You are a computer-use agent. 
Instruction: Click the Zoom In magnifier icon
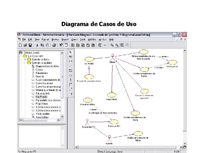tap(112, 45)
